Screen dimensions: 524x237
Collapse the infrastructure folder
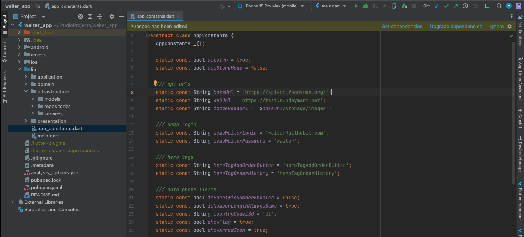pyautogui.click(x=26, y=91)
